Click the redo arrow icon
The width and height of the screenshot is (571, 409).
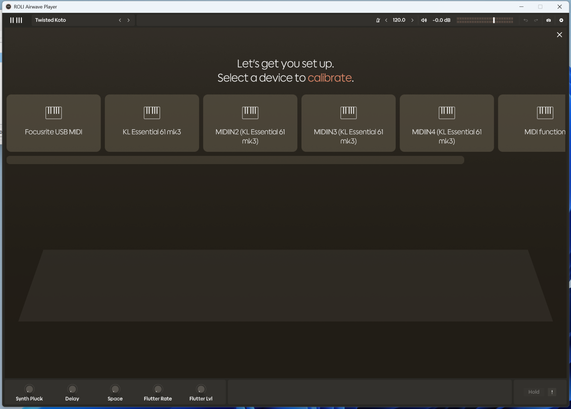click(x=536, y=20)
